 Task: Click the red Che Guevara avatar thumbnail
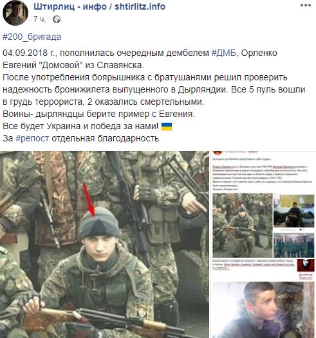pyautogui.click(x=306, y=265)
